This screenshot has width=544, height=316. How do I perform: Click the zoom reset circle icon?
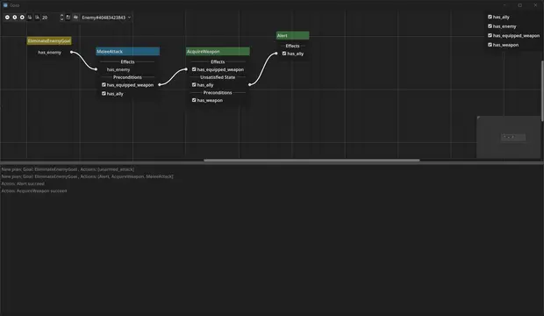point(15,17)
